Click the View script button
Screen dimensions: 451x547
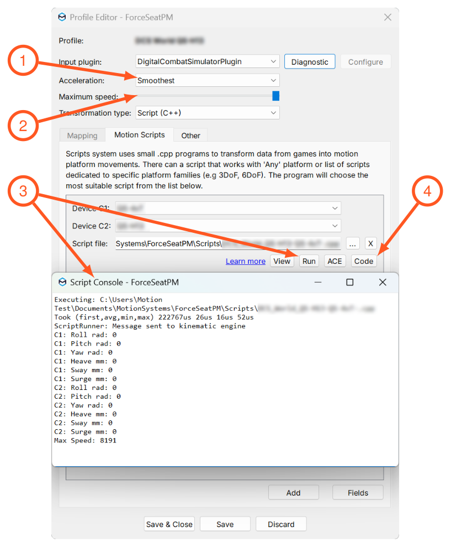(282, 261)
